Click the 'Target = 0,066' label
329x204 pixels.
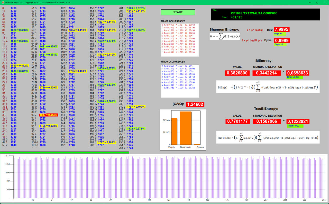tap(295, 77)
